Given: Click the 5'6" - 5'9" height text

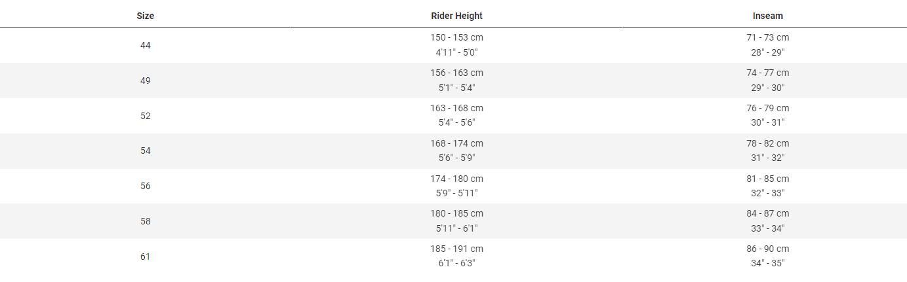Looking at the screenshot, I should click(456, 158).
